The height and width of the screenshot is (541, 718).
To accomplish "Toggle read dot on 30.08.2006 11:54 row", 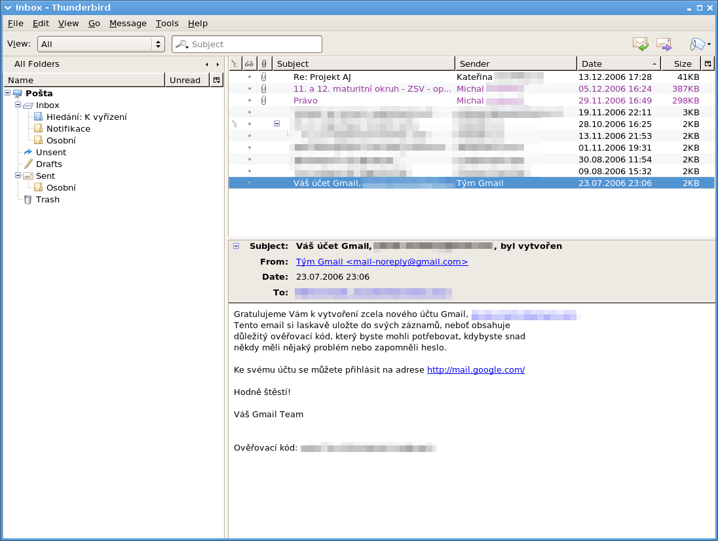I will click(250, 159).
